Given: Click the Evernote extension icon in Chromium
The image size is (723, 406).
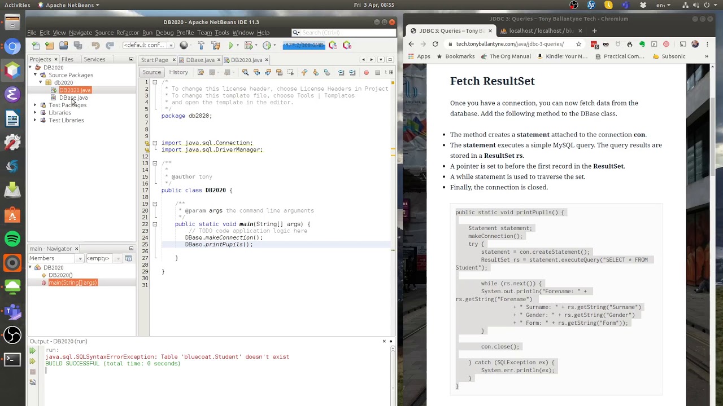Looking at the screenshot, I should (x=642, y=44).
